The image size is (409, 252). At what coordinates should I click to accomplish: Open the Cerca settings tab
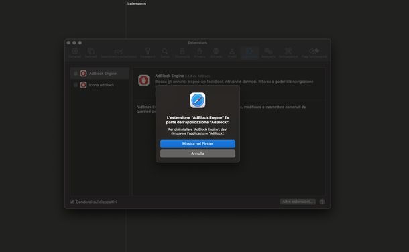(x=165, y=53)
